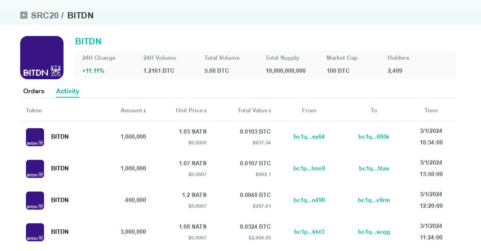Click the 10,000,000,000 total supply value
Image resolution: width=481 pixels, height=251 pixels.
click(x=285, y=71)
